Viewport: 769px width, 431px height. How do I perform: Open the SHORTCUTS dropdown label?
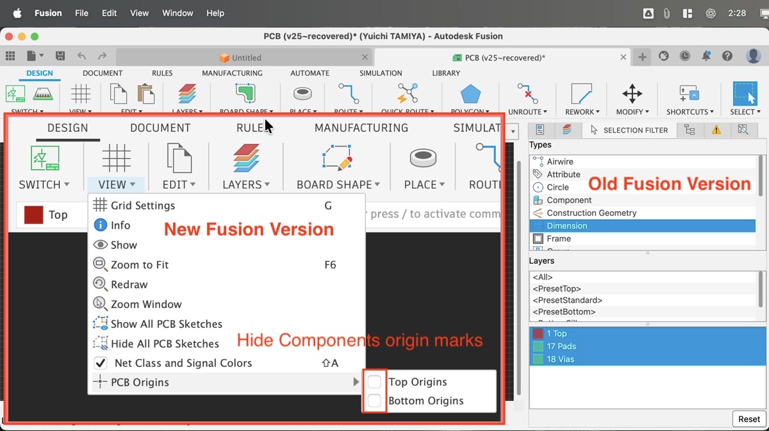click(x=690, y=111)
